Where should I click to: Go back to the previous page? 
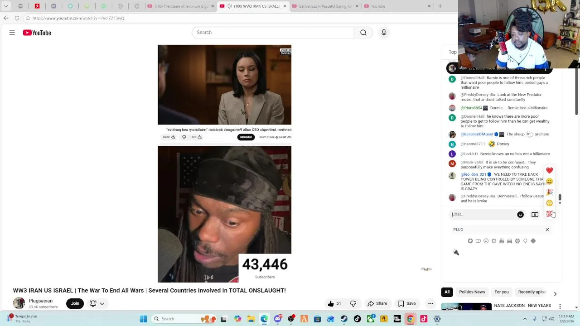6,18
